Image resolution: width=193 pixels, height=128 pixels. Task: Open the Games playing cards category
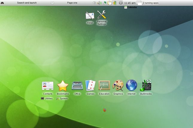coord(90,88)
